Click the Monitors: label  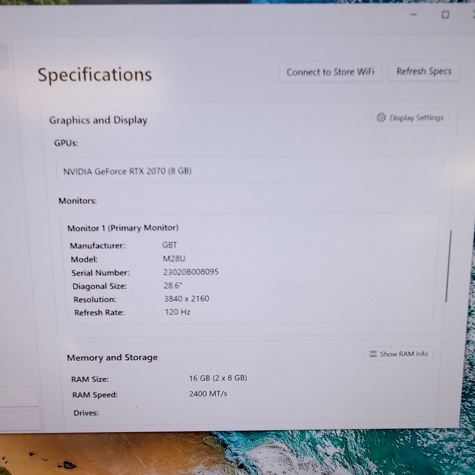coord(78,201)
